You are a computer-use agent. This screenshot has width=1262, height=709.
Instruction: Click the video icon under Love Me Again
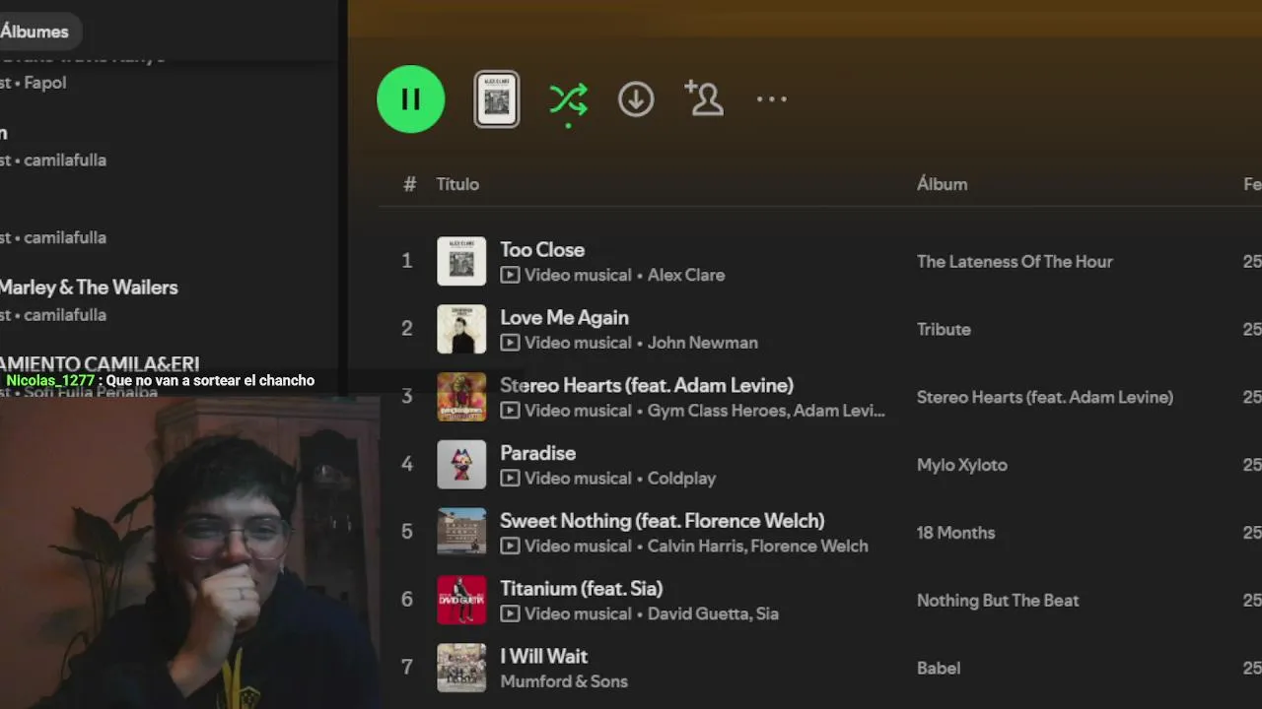click(x=510, y=343)
